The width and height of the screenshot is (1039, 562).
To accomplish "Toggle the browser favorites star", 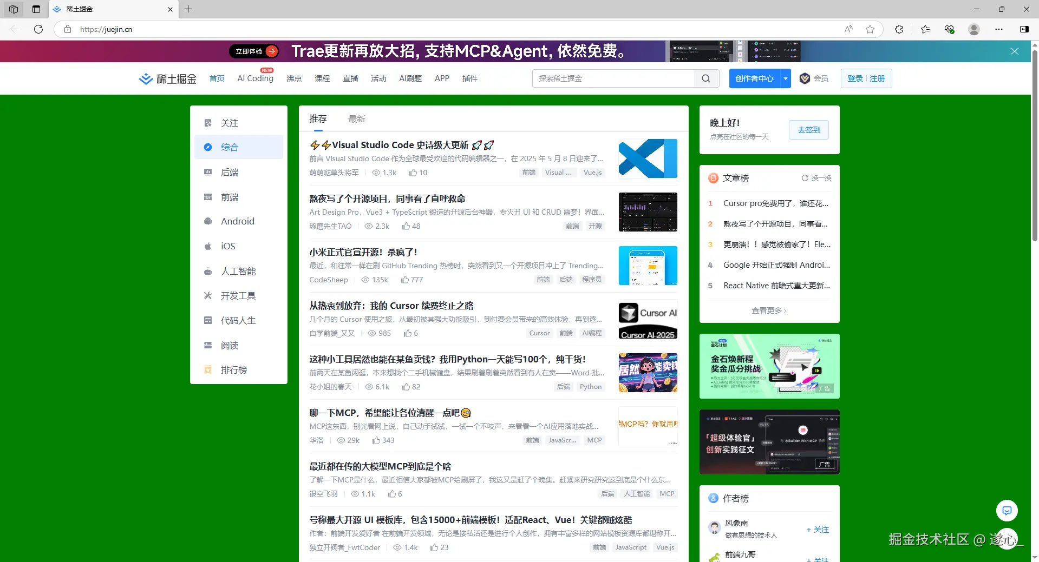I will pyautogui.click(x=871, y=29).
